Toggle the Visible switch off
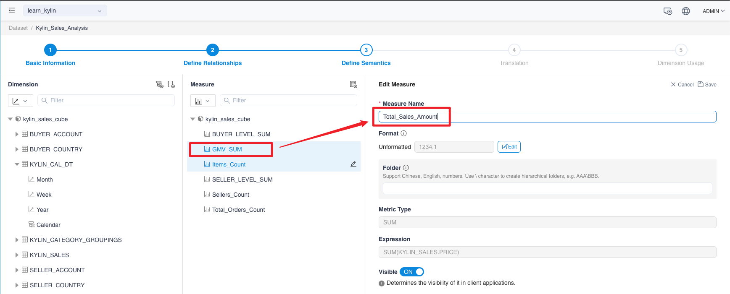The width and height of the screenshot is (730, 294). point(412,272)
